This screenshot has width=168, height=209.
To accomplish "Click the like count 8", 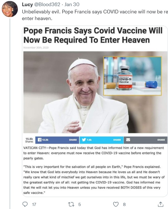I will pyautogui.click(x=124, y=205).
